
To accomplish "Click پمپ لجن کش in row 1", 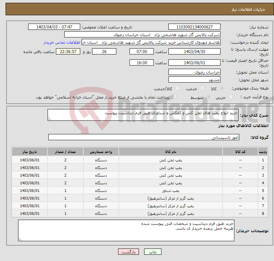I will tap(171, 160).
